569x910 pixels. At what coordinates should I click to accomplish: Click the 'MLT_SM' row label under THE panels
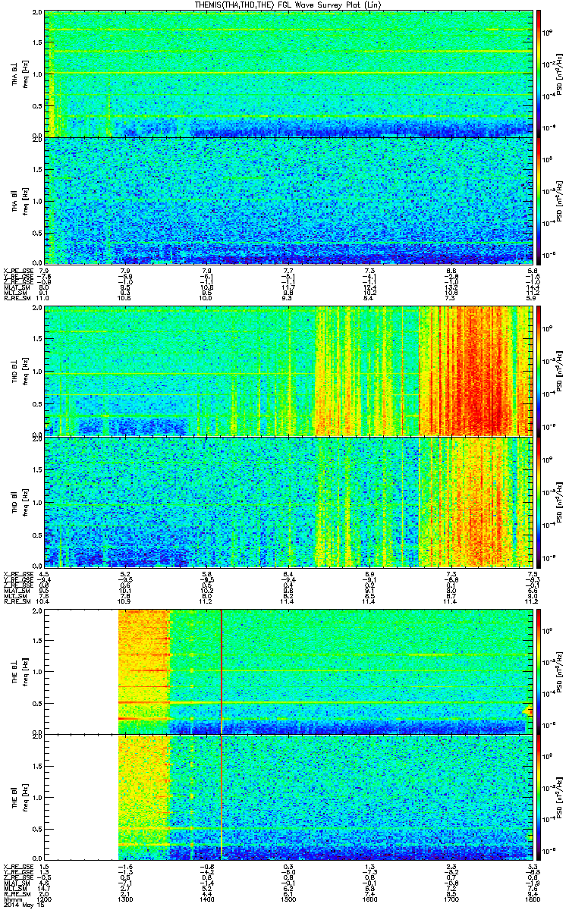click(16, 889)
